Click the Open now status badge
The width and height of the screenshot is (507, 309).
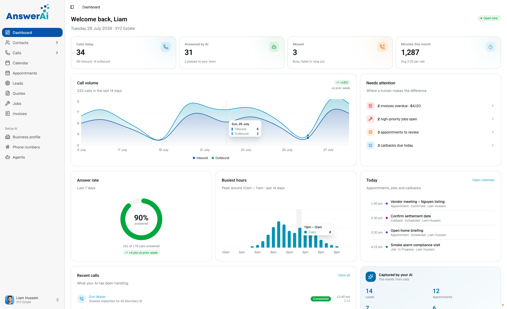coord(489,18)
